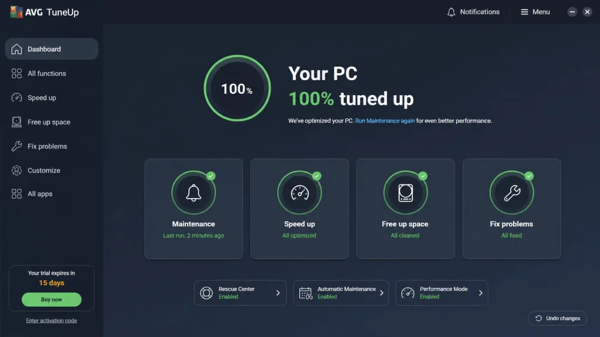The height and width of the screenshot is (337, 600).
Task: Click Speed up card title text
Action: click(299, 224)
